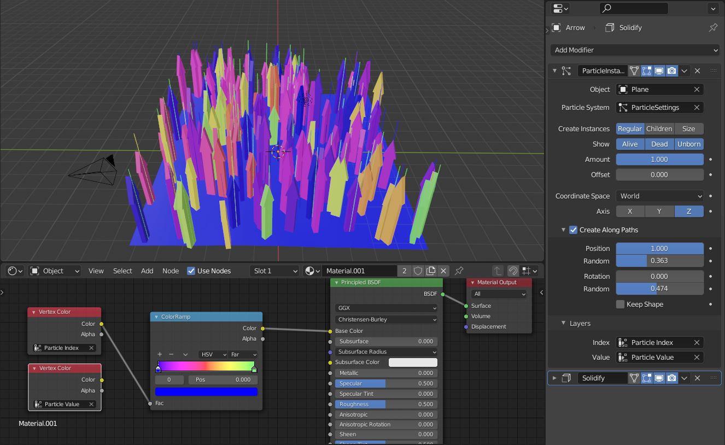Image resolution: width=725 pixels, height=445 pixels.
Task: Toggle Solidify edit mode display icon
Action: [x=647, y=378]
